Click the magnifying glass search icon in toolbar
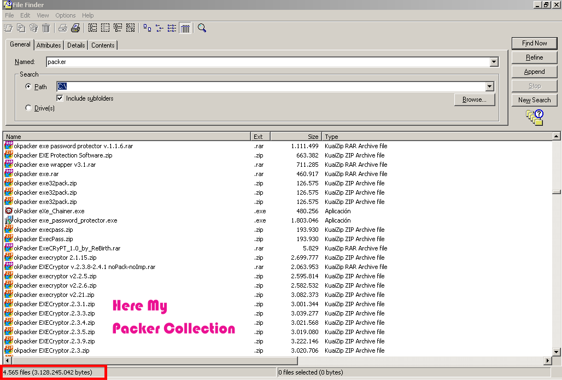Image resolution: width=562 pixels, height=380 pixels. (202, 28)
